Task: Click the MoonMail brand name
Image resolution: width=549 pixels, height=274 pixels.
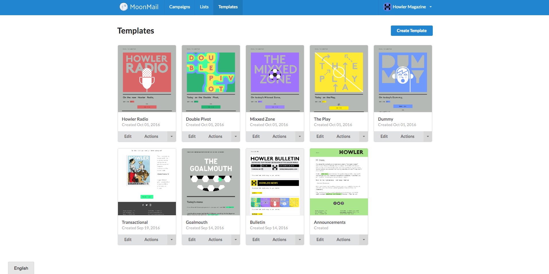Action: coord(144,7)
